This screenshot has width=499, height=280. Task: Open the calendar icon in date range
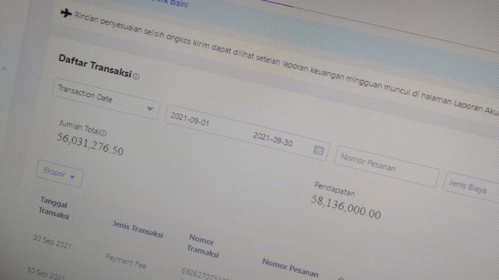click(x=319, y=150)
